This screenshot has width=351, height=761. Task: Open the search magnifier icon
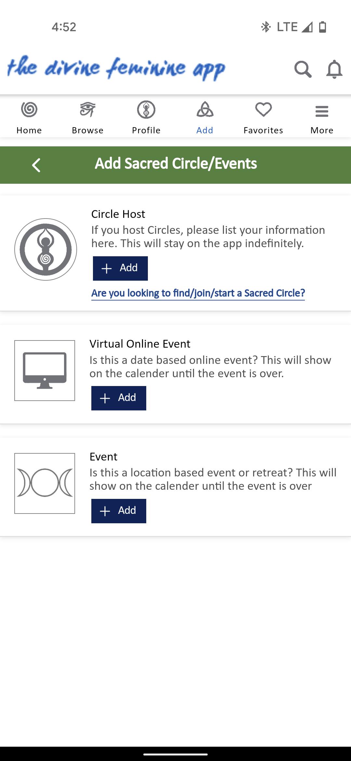tap(303, 69)
